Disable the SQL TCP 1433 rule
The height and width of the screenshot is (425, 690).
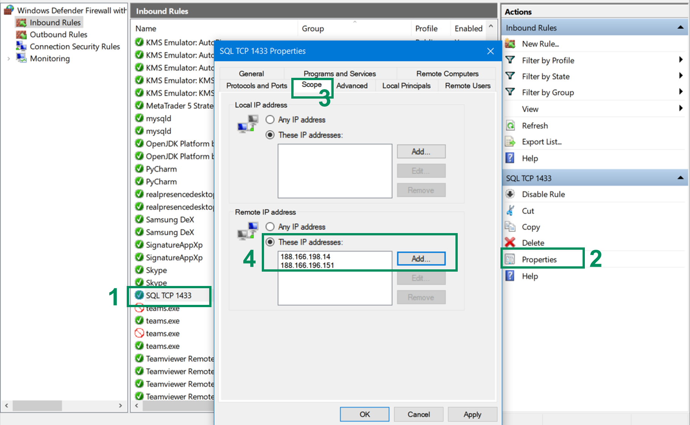543,194
